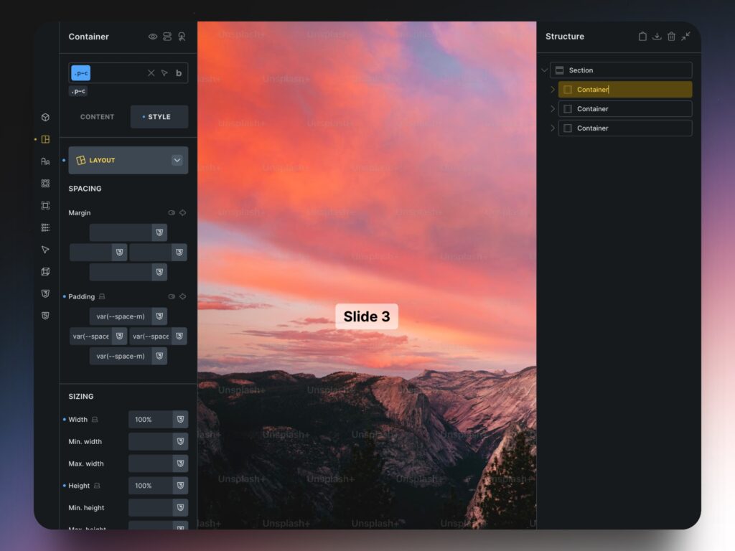Click the .p-c class tag below input

tap(78, 91)
